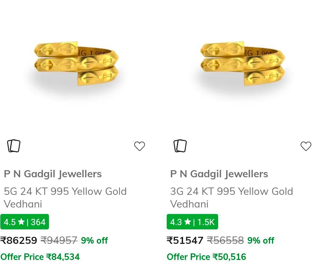Click the struck-through ₹56558 original price
The width and height of the screenshot is (326, 267).
(x=225, y=240)
